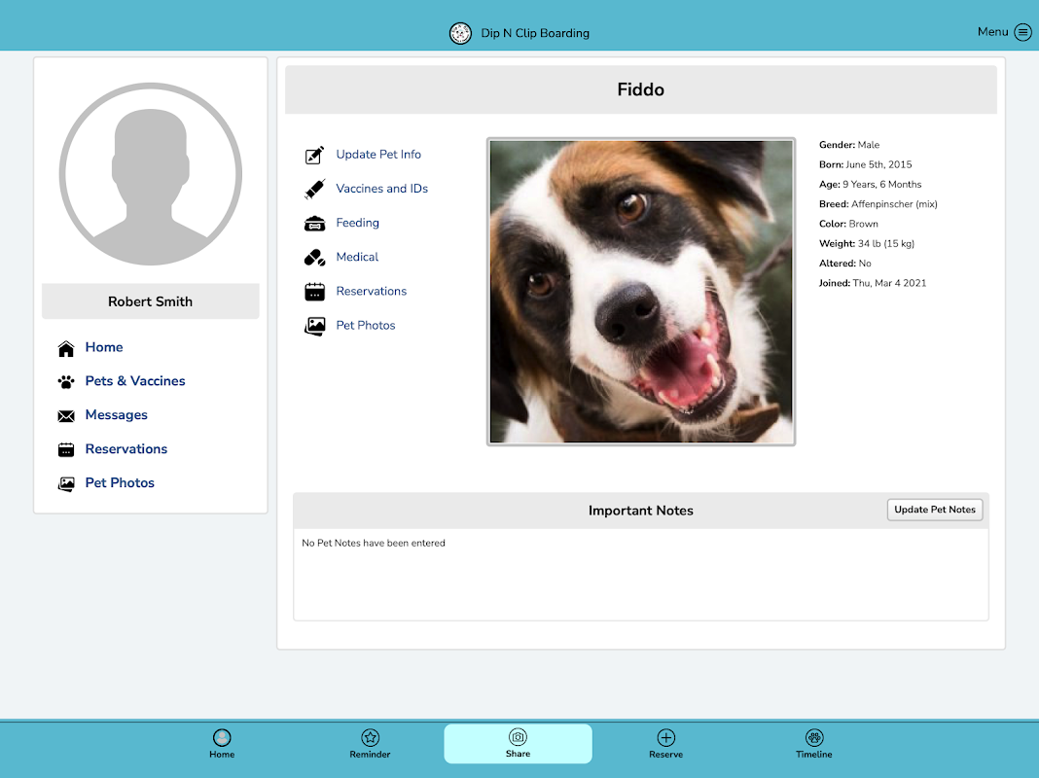Click the envelope Messages icon
The image size is (1039, 778).
(66, 416)
